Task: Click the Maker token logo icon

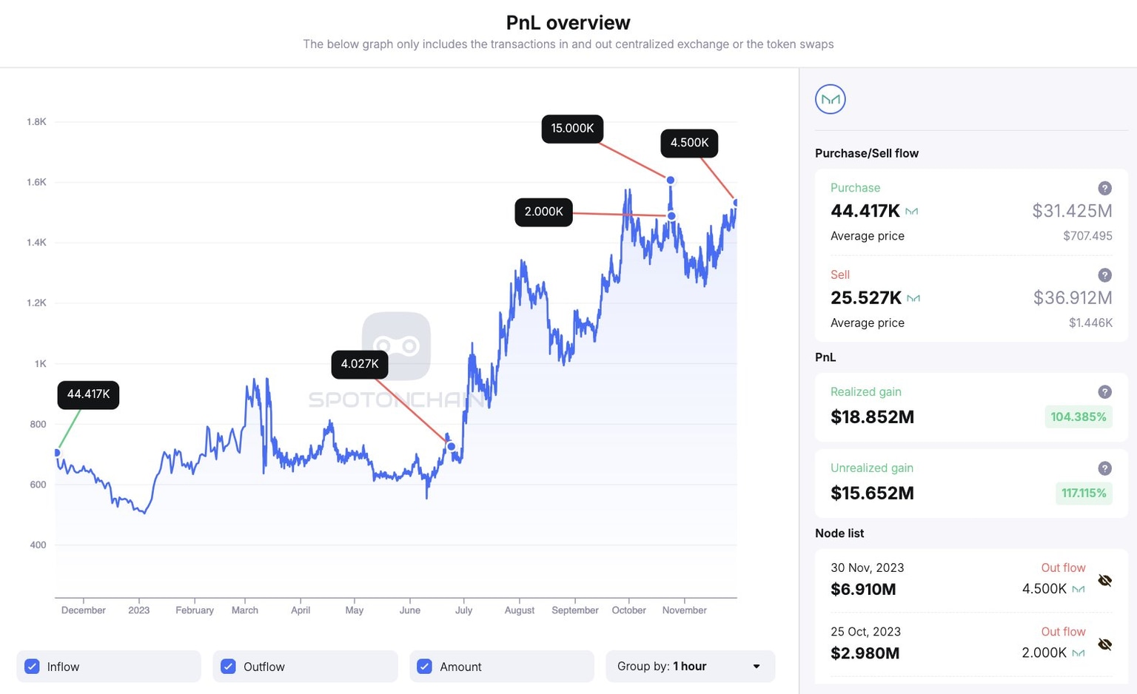Action: pyautogui.click(x=830, y=99)
